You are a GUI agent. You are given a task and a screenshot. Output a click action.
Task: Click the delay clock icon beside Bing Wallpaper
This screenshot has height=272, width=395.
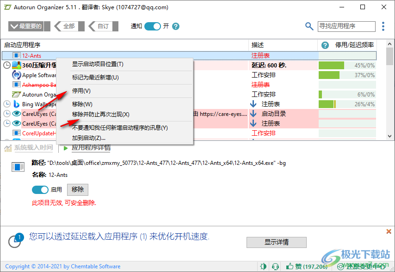[x=7, y=104]
